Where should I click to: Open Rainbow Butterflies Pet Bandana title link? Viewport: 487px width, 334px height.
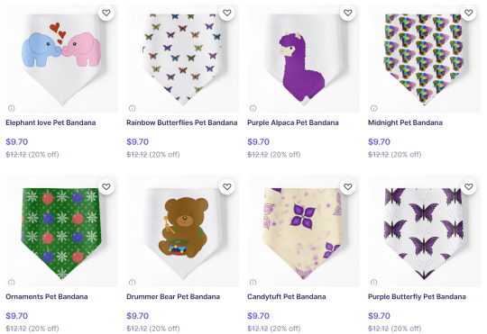(x=181, y=122)
